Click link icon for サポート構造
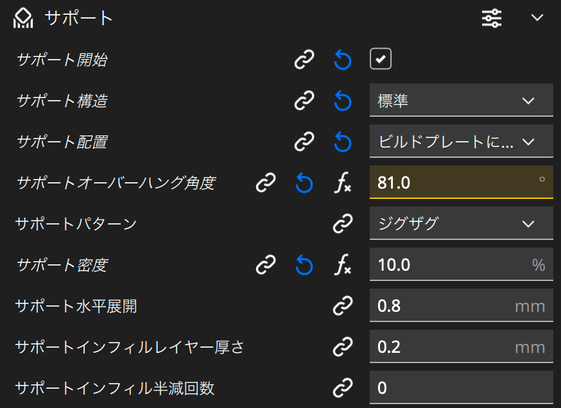Viewport: 561px width, 408px height. tap(304, 101)
